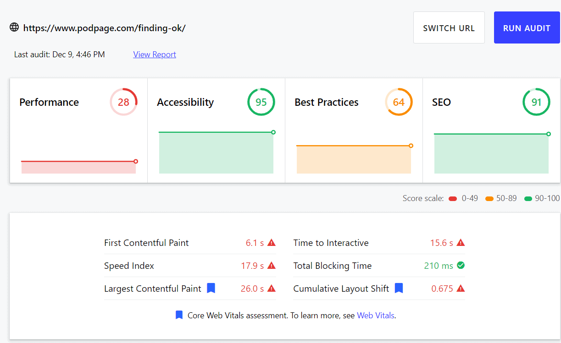Click the orange 50-89 score scale marker
This screenshot has width=561, height=343.
(489, 199)
